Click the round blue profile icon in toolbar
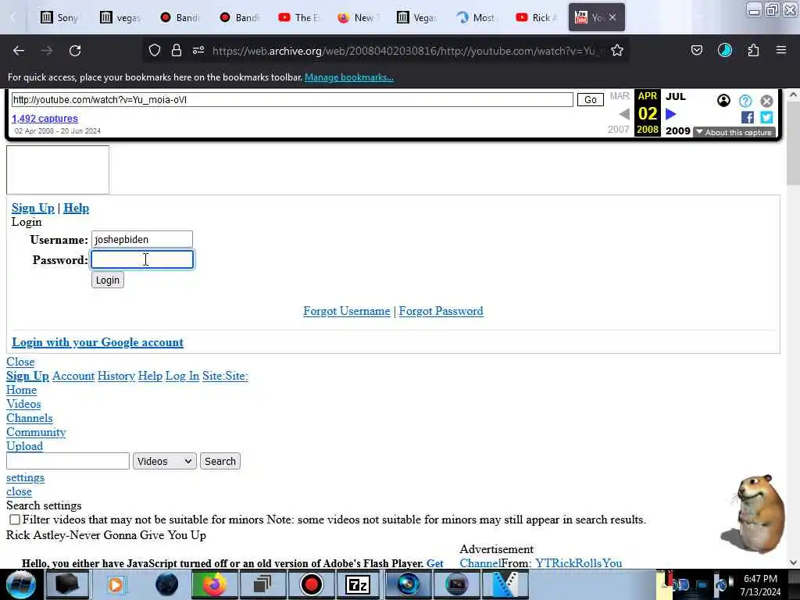800x600 pixels. 725,50
